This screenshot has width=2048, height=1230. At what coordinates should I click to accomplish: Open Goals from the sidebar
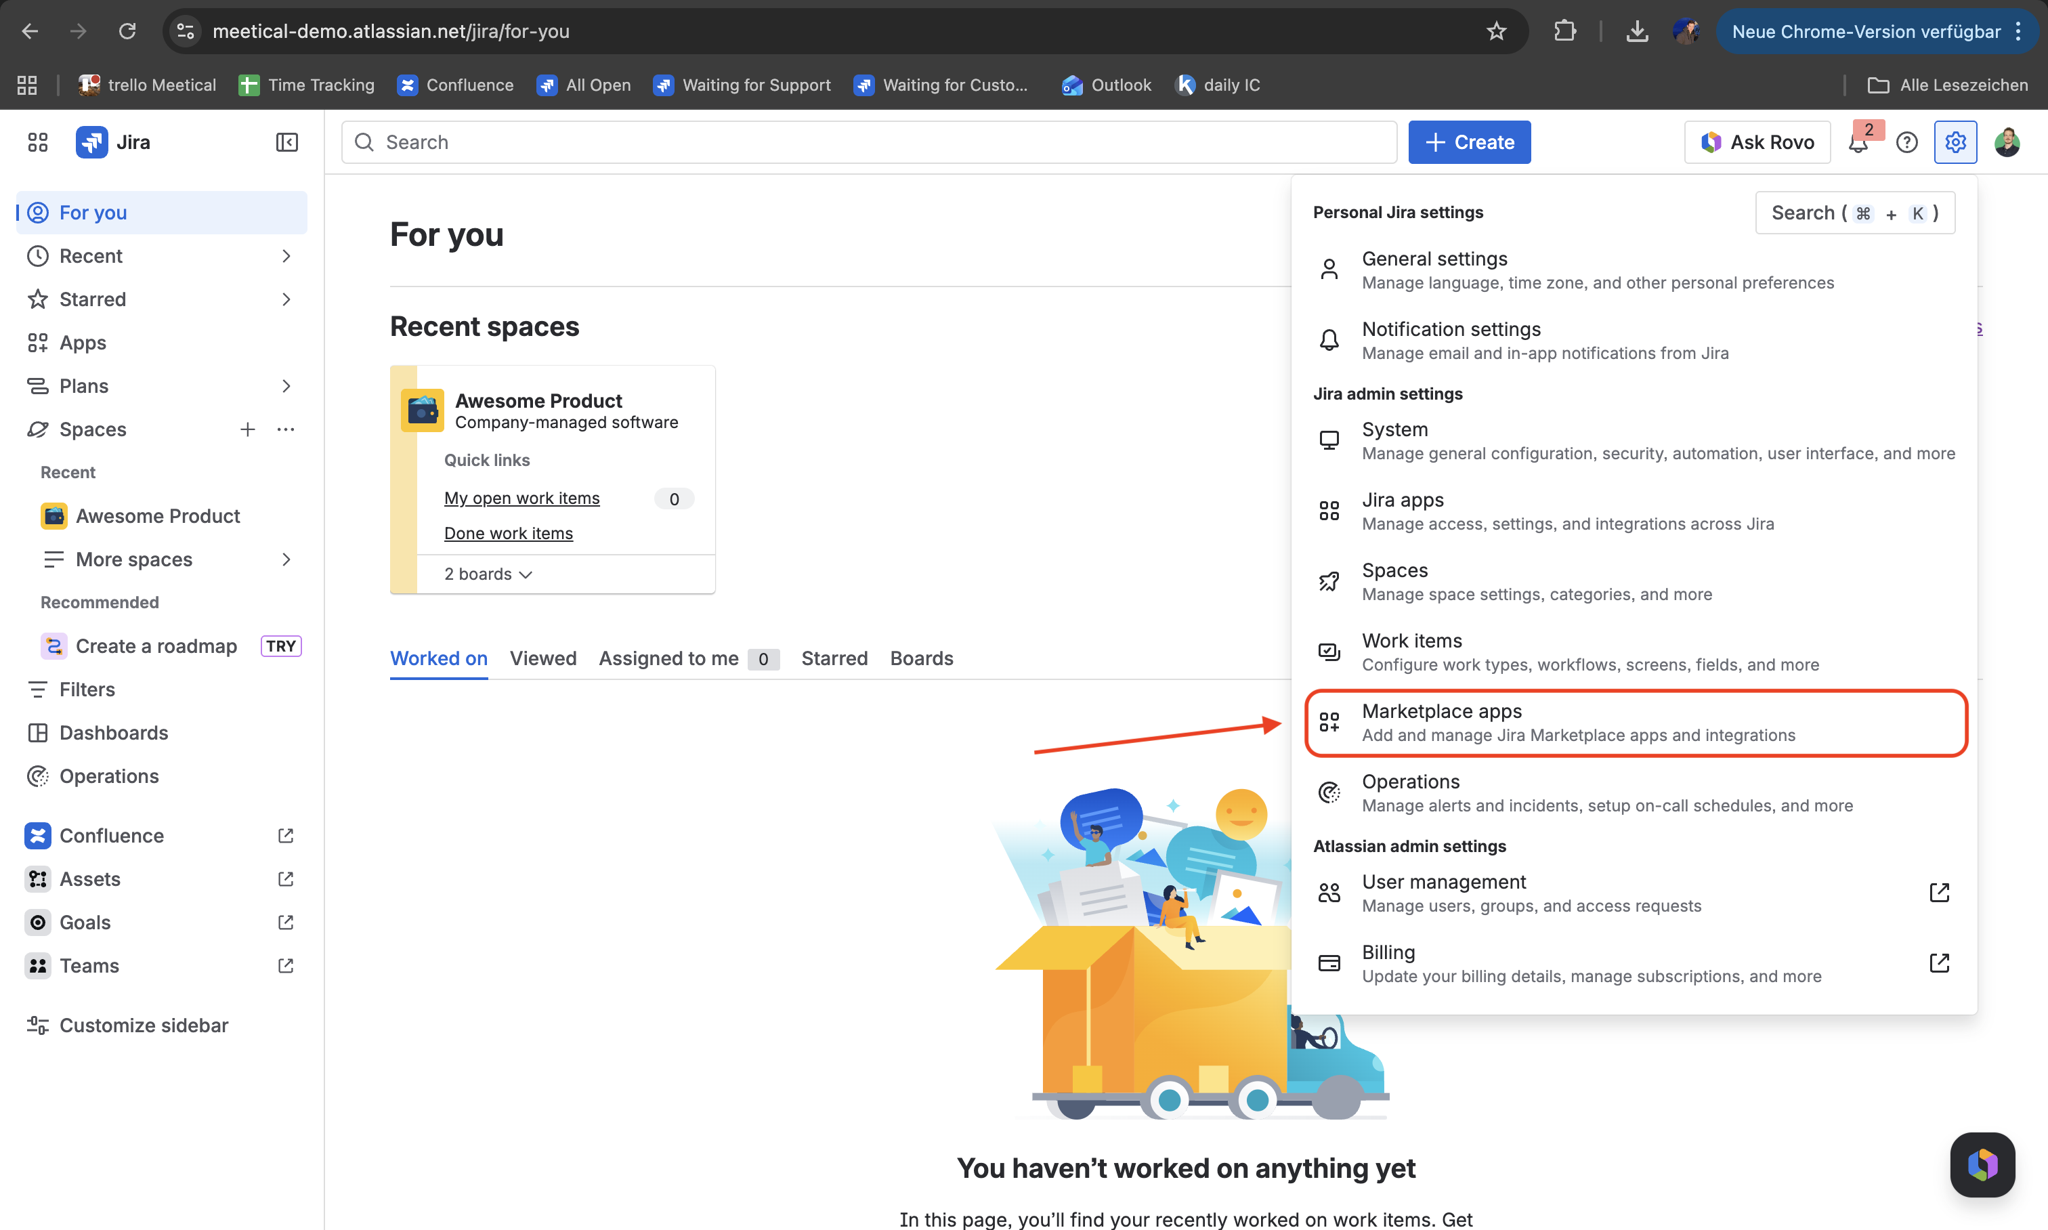point(161,922)
